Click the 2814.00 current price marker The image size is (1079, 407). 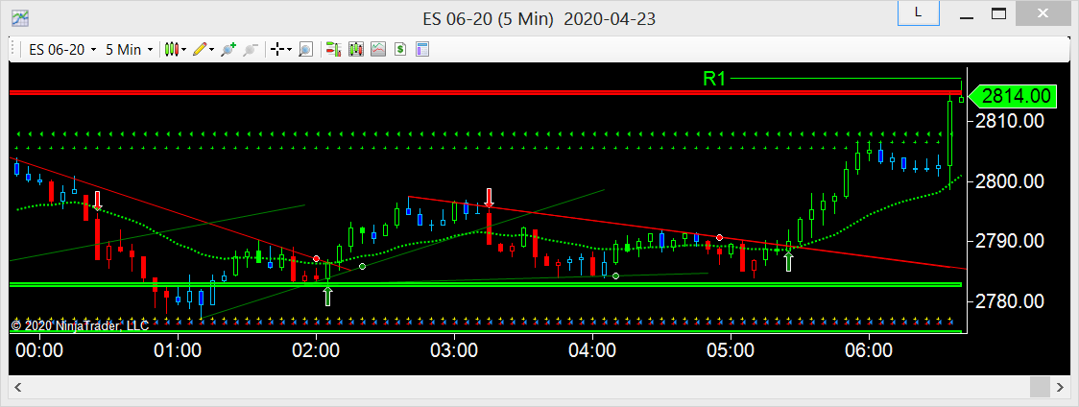pos(1012,96)
